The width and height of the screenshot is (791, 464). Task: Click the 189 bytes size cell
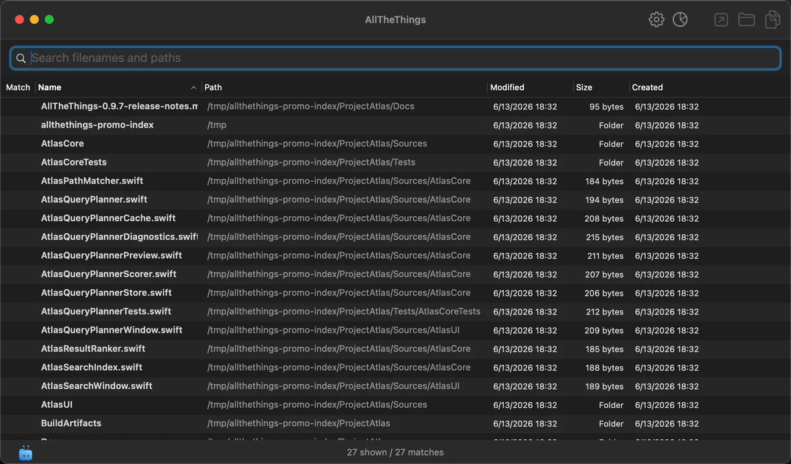point(604,386)
